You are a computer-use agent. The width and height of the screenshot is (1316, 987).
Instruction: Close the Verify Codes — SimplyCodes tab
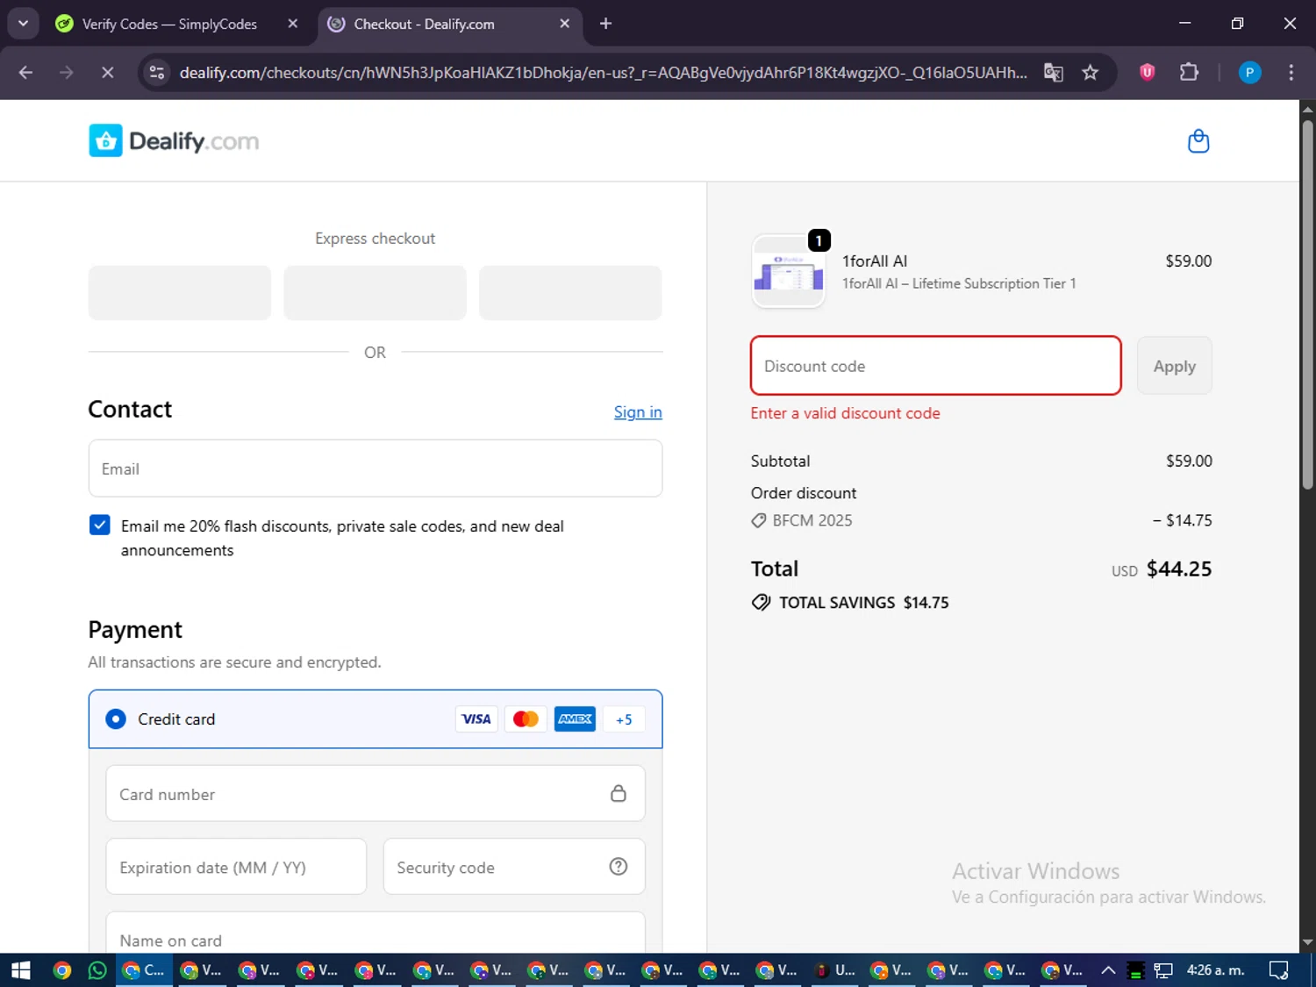[x=293, y=24]
